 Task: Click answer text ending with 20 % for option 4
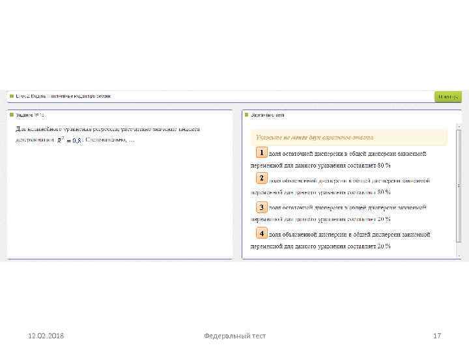click(x=341, y=241)
